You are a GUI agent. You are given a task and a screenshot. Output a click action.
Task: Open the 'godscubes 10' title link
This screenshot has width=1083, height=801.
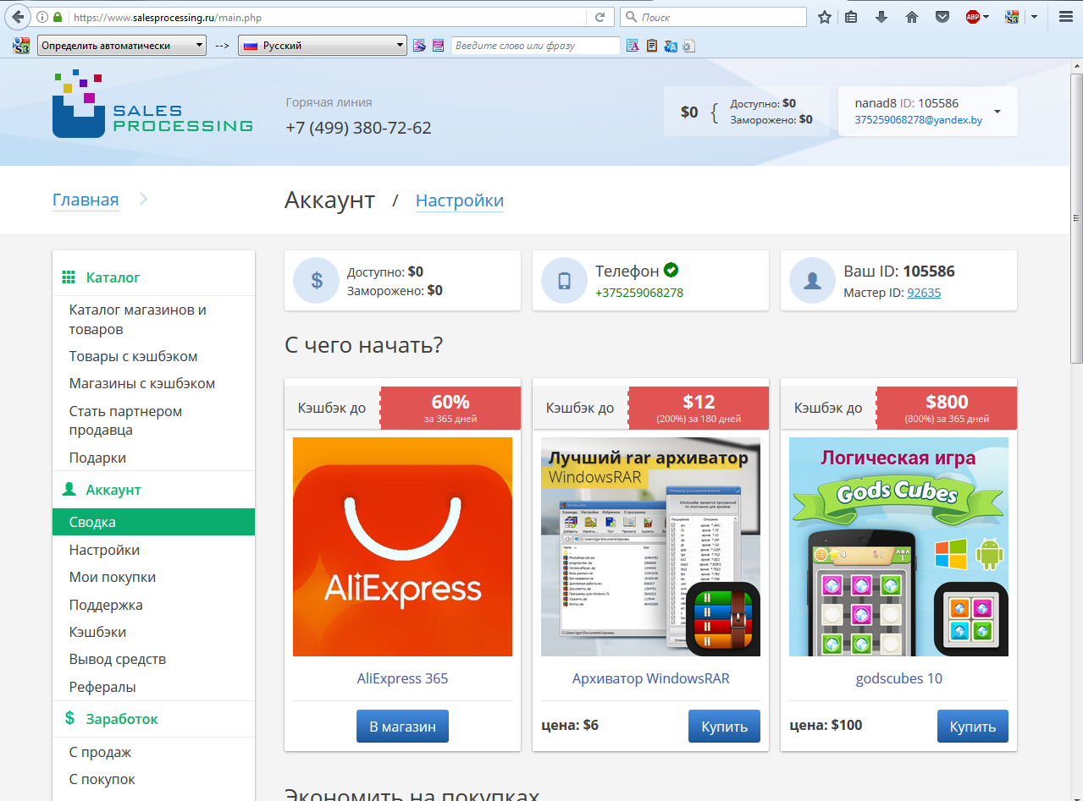(898, 678)
